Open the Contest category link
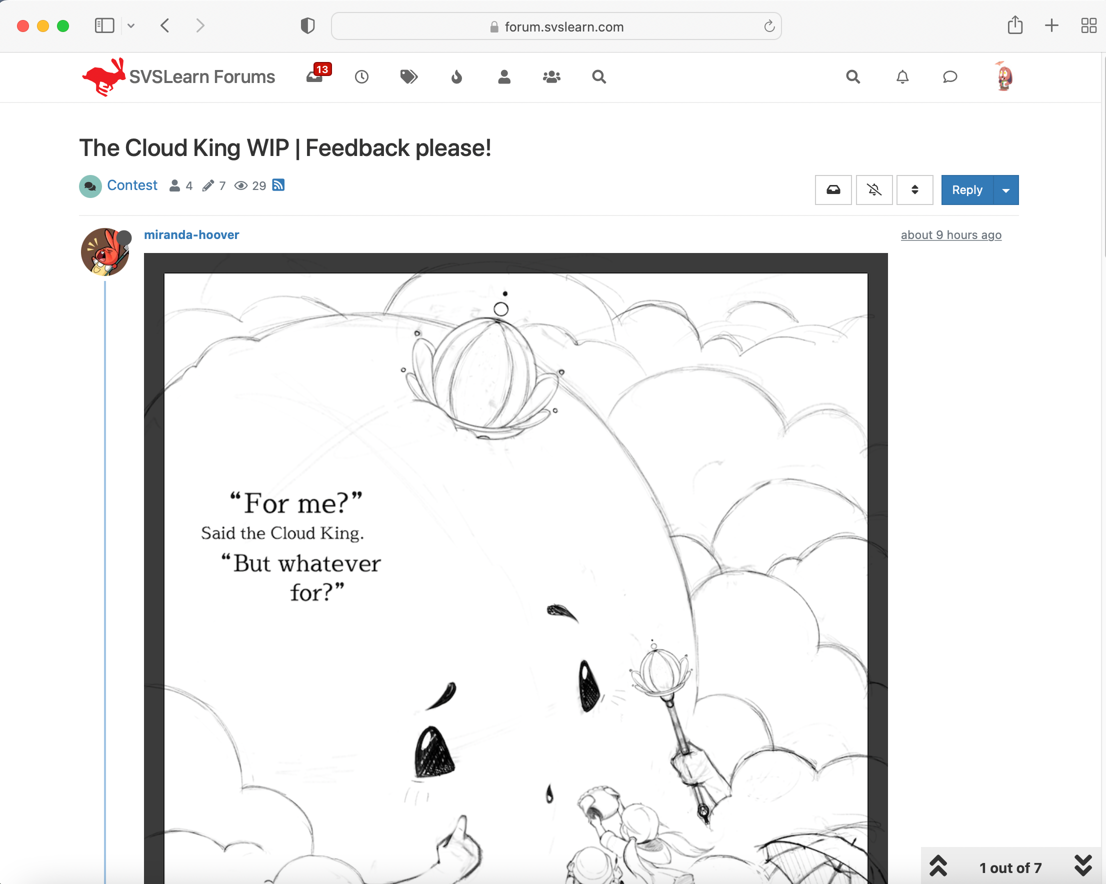The width and height of the screenshot is (1106, 884). click(x=132, y=185)
